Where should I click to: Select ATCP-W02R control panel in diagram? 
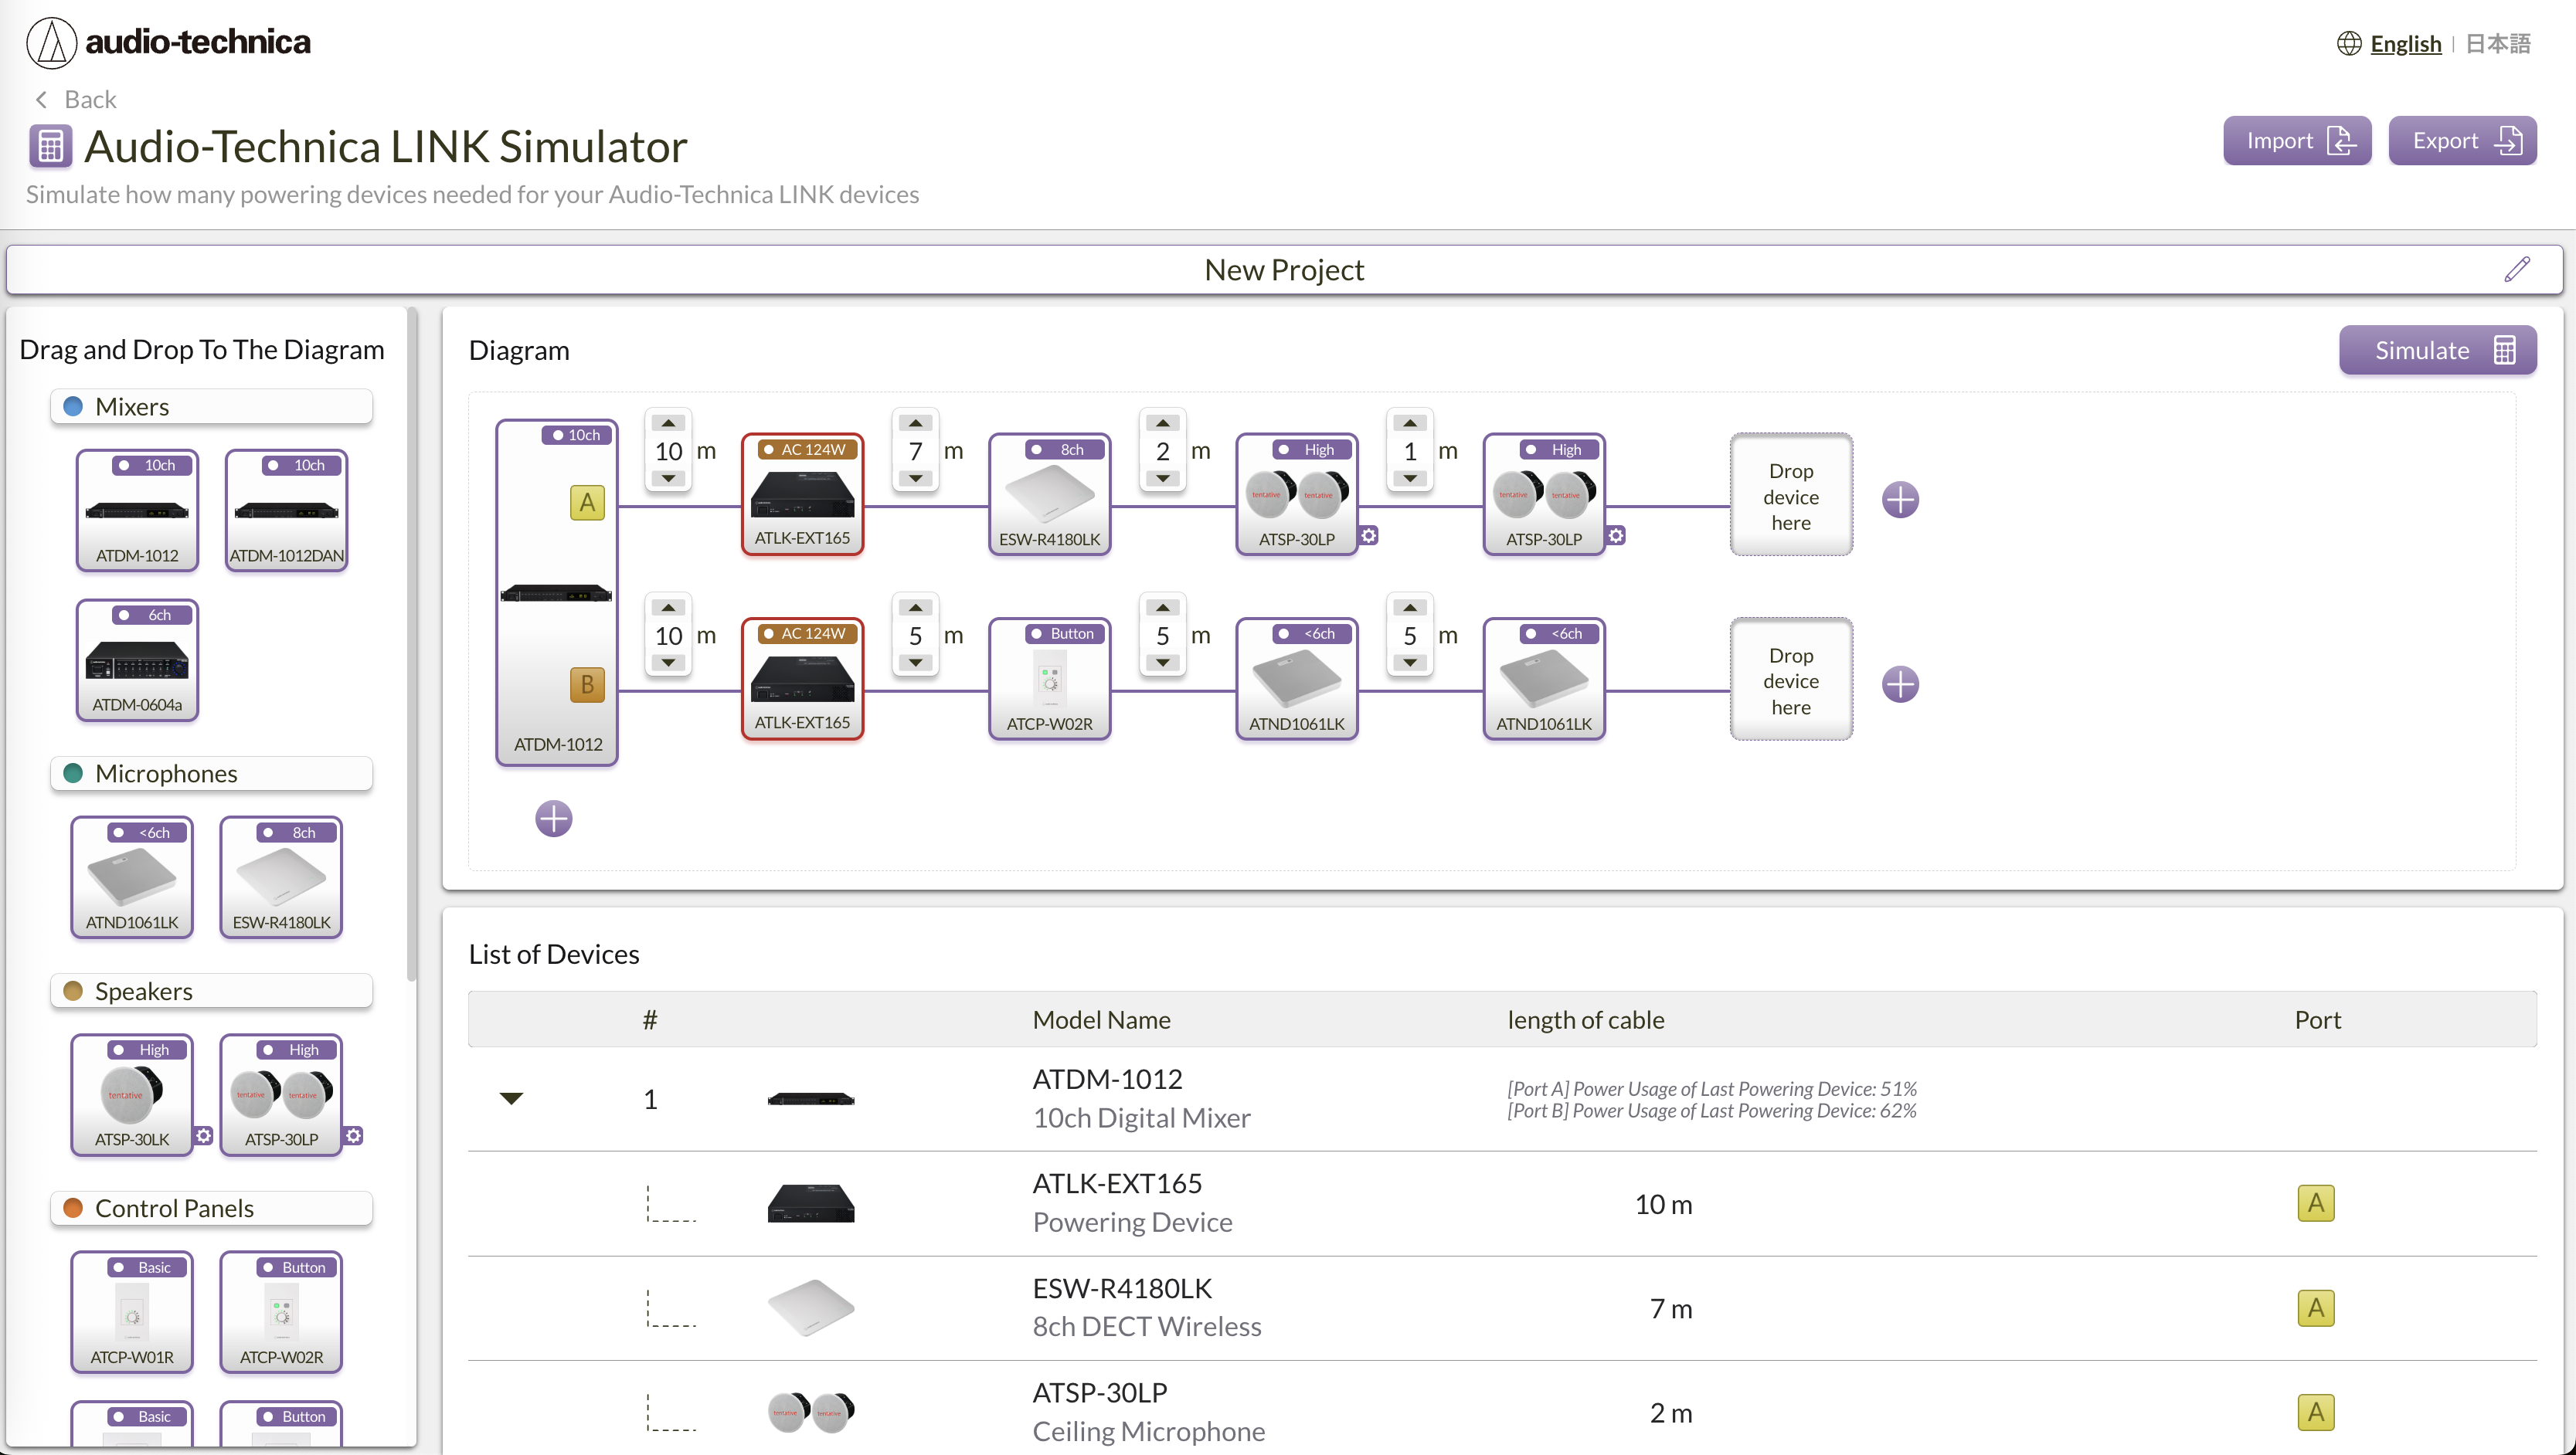click(1049, 680)
